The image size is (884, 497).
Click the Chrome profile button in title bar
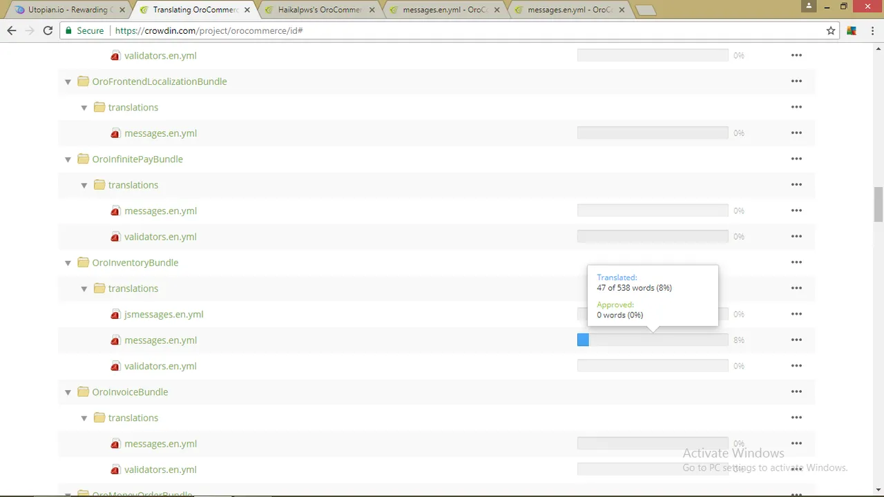click(x=809, y=6)
